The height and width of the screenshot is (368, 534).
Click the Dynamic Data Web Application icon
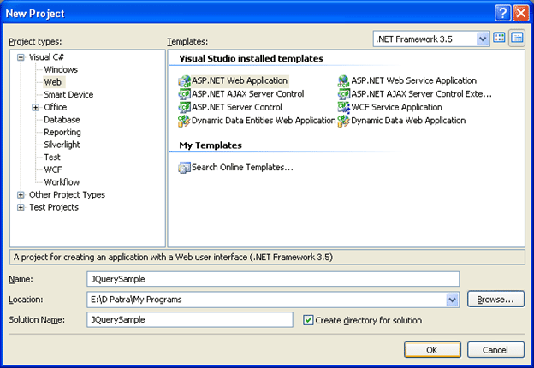click(x=344, y=121)
